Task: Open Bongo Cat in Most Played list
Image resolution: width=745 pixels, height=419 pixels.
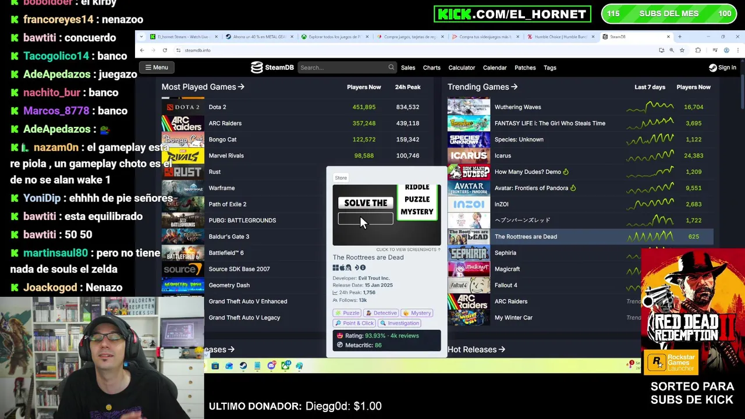Action: [222, 140]
